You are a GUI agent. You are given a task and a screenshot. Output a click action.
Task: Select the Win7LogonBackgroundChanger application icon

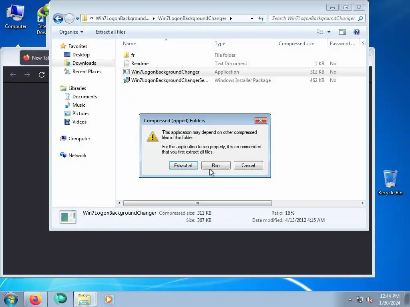[126, 72]
